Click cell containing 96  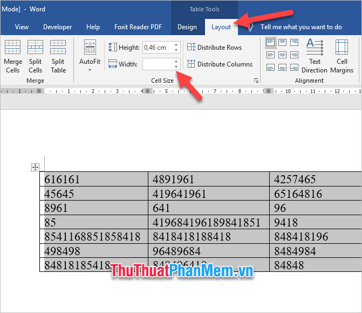316,208
